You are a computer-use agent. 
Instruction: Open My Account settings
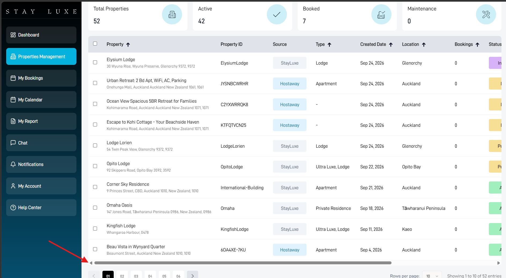41,186
